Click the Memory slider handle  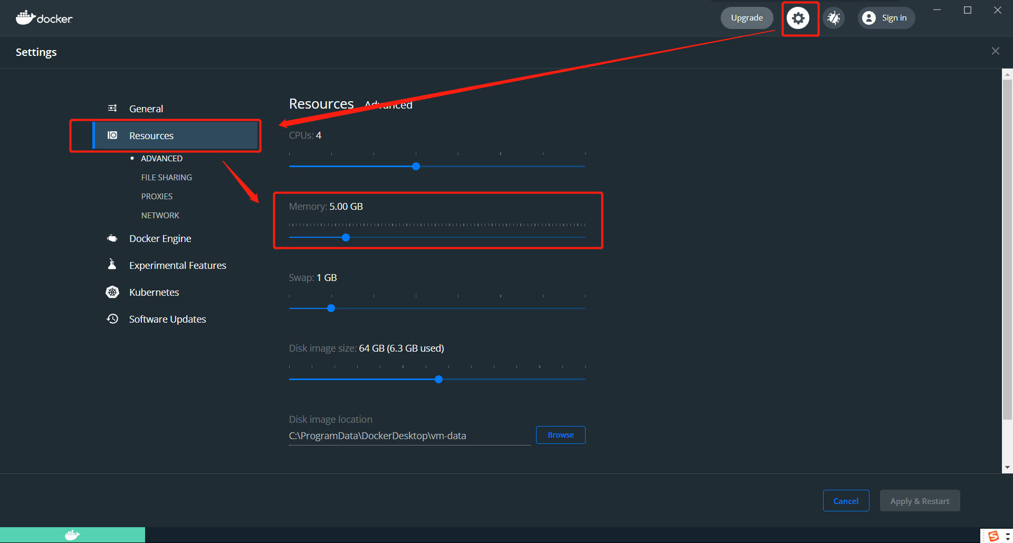click(x=346, y=237)
